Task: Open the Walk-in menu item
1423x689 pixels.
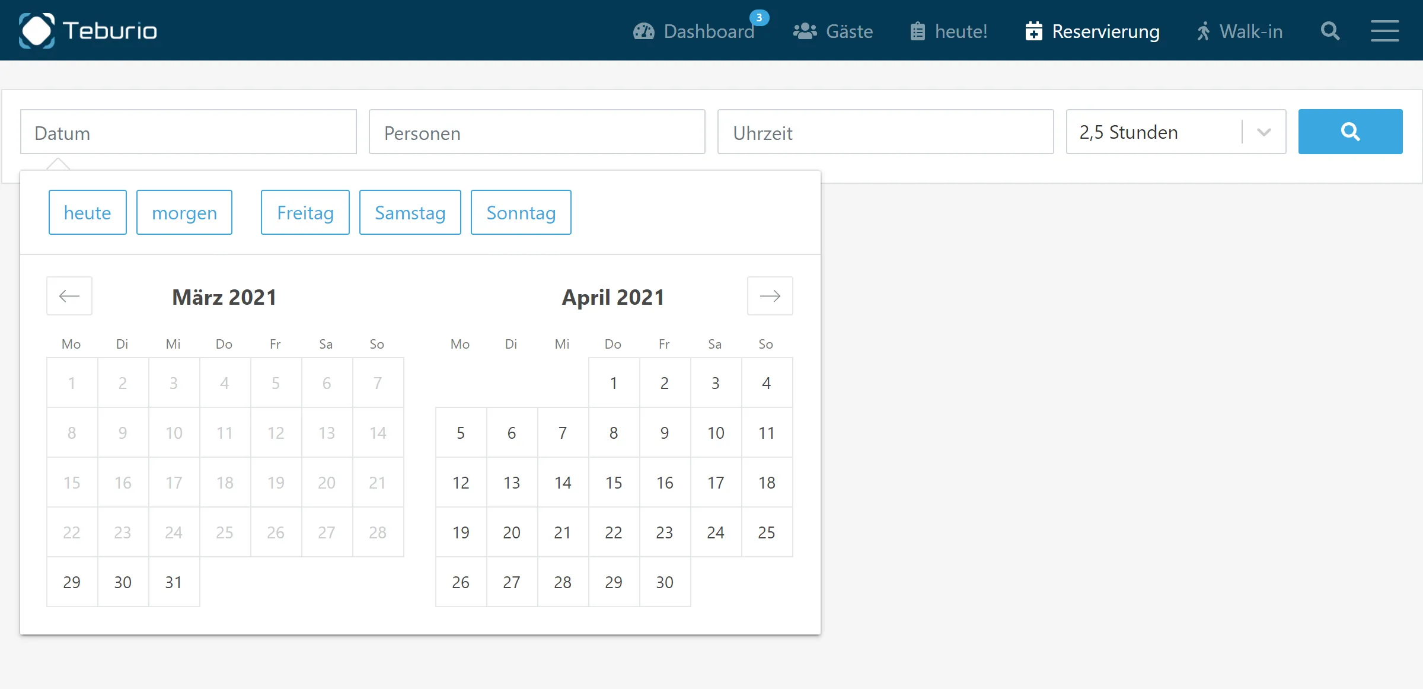Action: (x=1239, y=31)
